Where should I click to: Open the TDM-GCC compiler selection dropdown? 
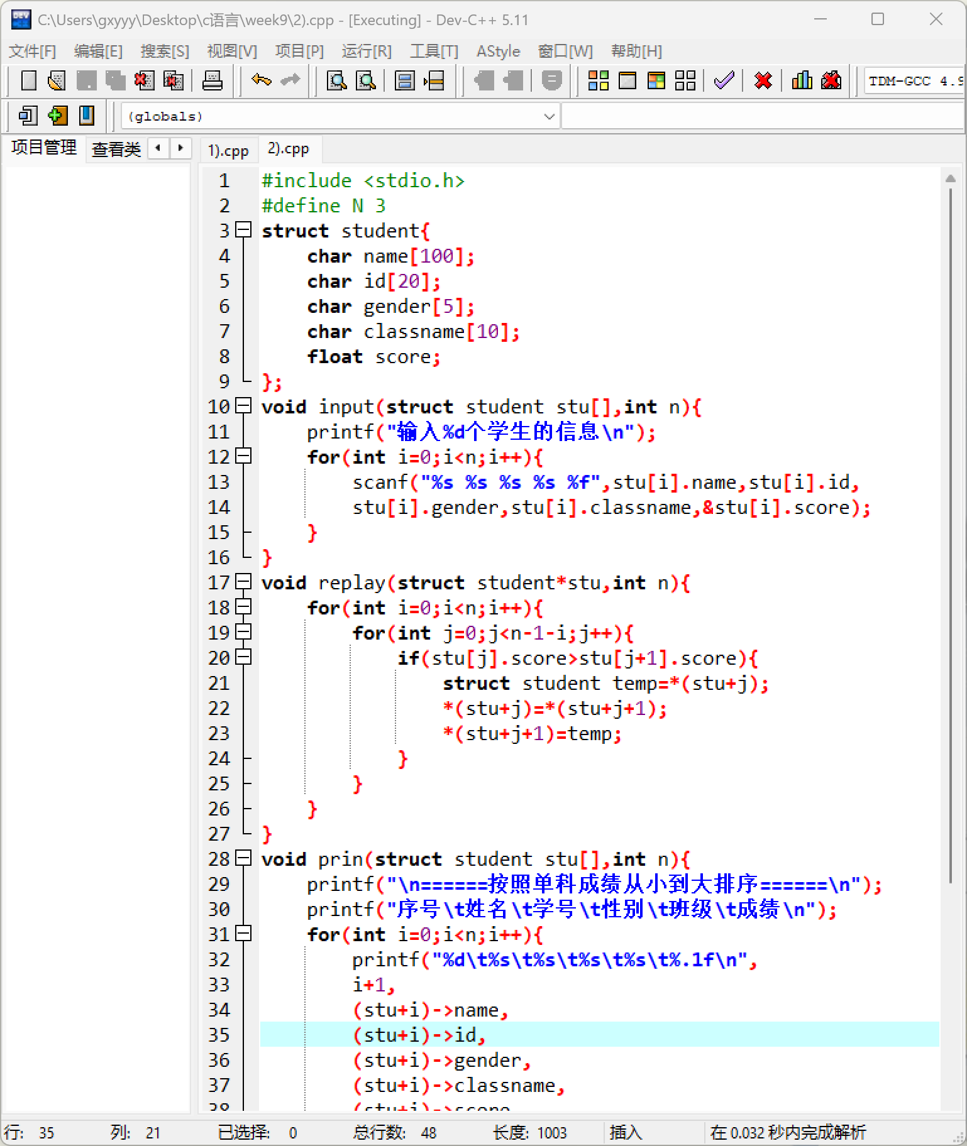click(x=914, y=80)
